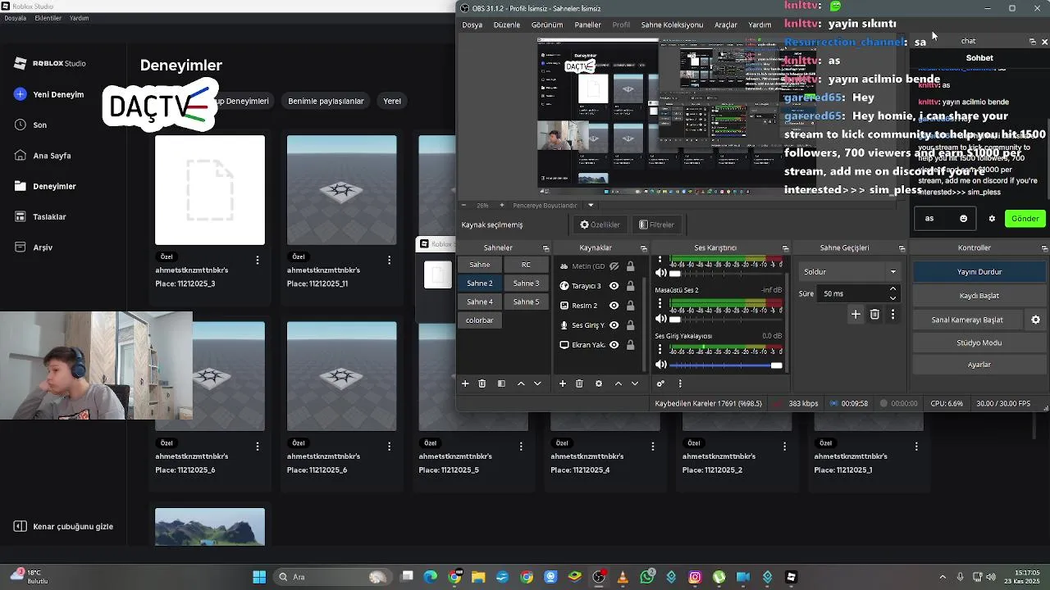Move source down in Kaynaklar panel
Image resolution: width=1050 pixels, height=590 pixels.
point(635,383)
